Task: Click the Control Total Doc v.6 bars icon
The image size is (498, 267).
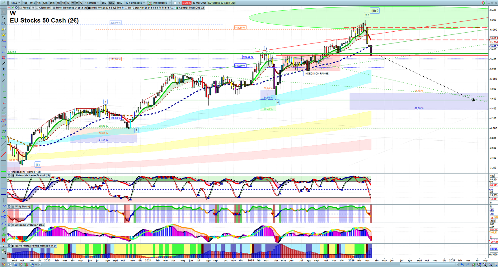Action: click(x=176, y=7)
